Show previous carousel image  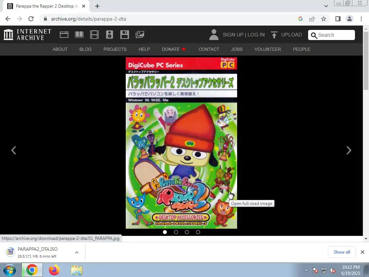pos(13,150)
